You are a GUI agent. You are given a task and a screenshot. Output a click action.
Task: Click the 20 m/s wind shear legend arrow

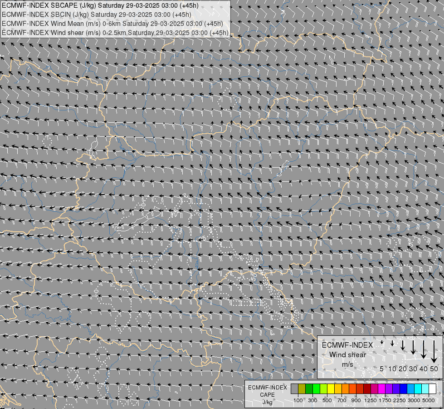403,345
